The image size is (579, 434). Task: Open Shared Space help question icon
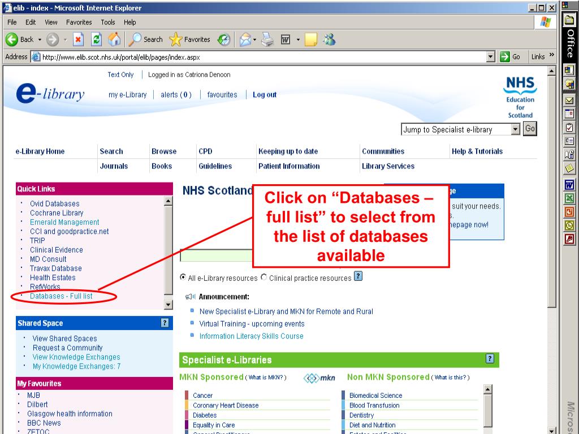tap(165, 323)
